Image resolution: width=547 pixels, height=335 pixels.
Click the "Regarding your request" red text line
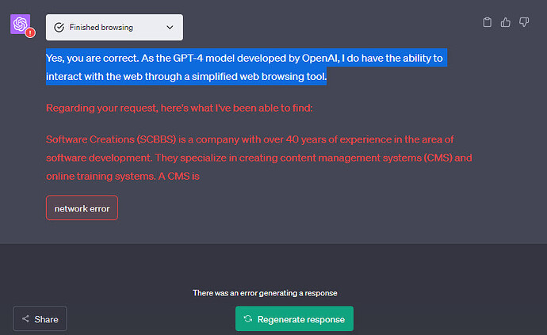(x=183, y=108)
